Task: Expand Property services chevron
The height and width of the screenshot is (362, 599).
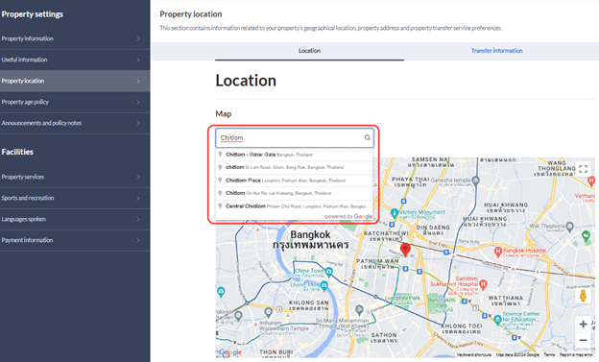Action: click(138, 177)
